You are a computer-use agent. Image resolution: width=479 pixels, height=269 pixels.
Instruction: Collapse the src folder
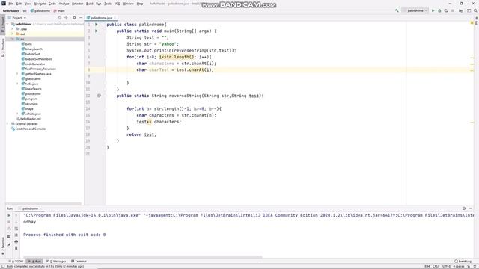(13, 39)
